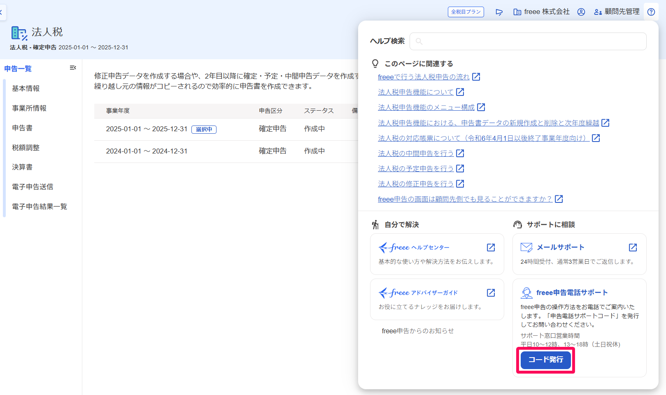Image resolution: width=666 pixels, height=395 pixels.
Task: Open the freee ヘルプセンター card
Action: pos(437,254)
